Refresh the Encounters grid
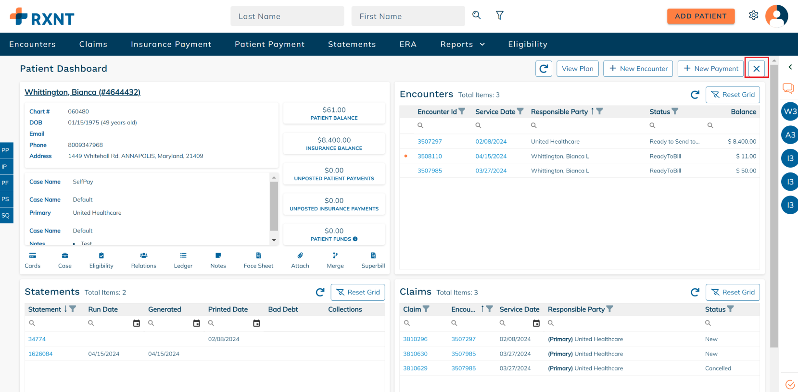Image resolution: width=798 pixels, height=392 pixels. pyautogui.click(x=695, y=95)
